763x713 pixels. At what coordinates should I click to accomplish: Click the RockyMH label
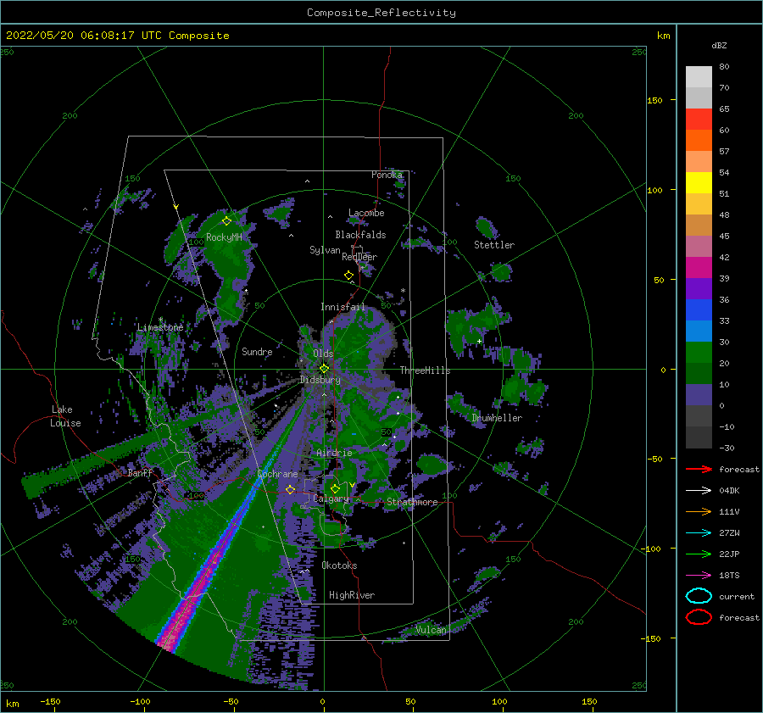tap(224, 237)
